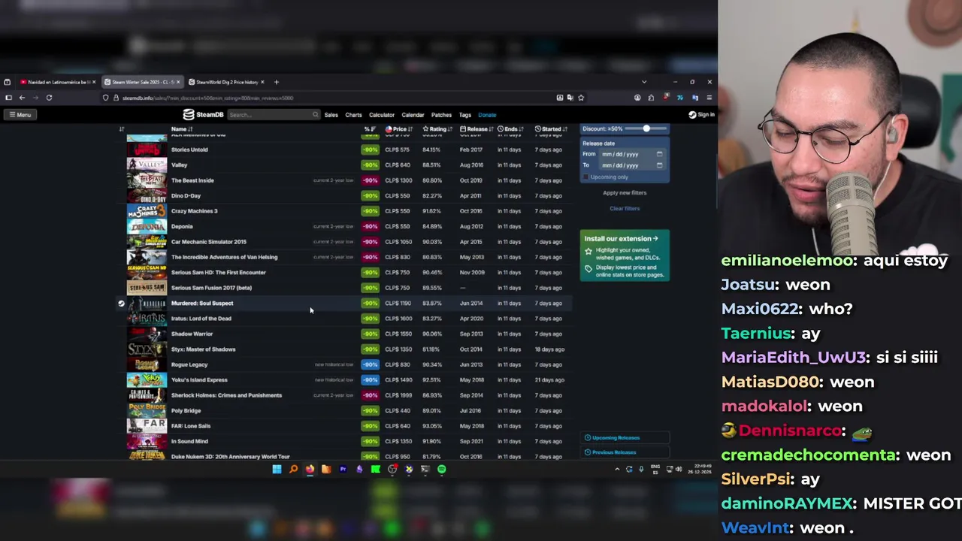This screenshot has height=541, width=962.
Task: Open Rogue Legacy game page
Action: point(189,364)
